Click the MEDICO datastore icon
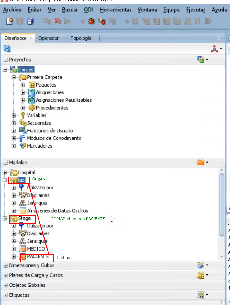This screenshot has height=305, width=230. point(23,249)
